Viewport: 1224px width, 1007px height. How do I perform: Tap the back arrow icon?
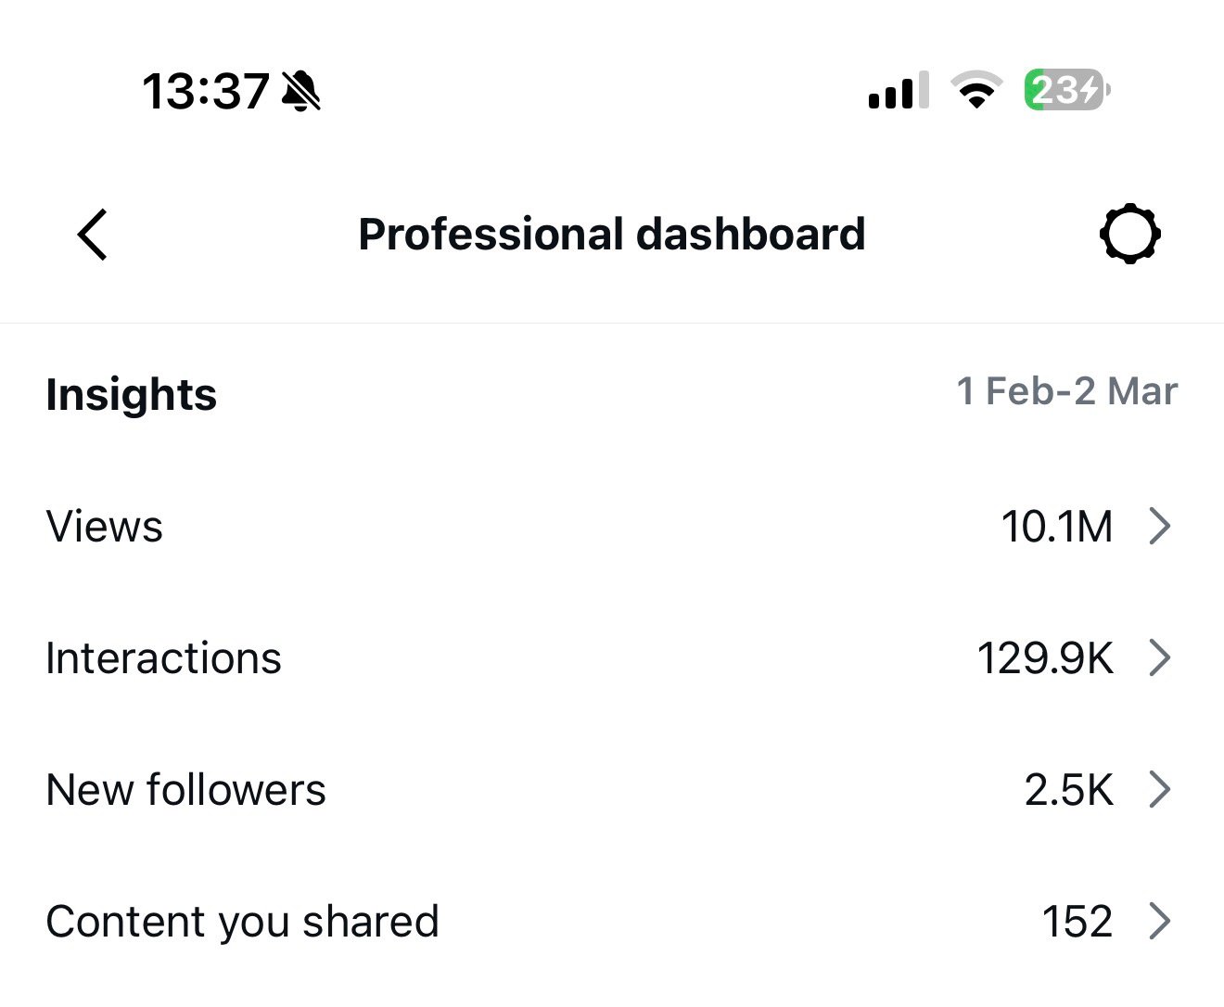tap(93, 235)
